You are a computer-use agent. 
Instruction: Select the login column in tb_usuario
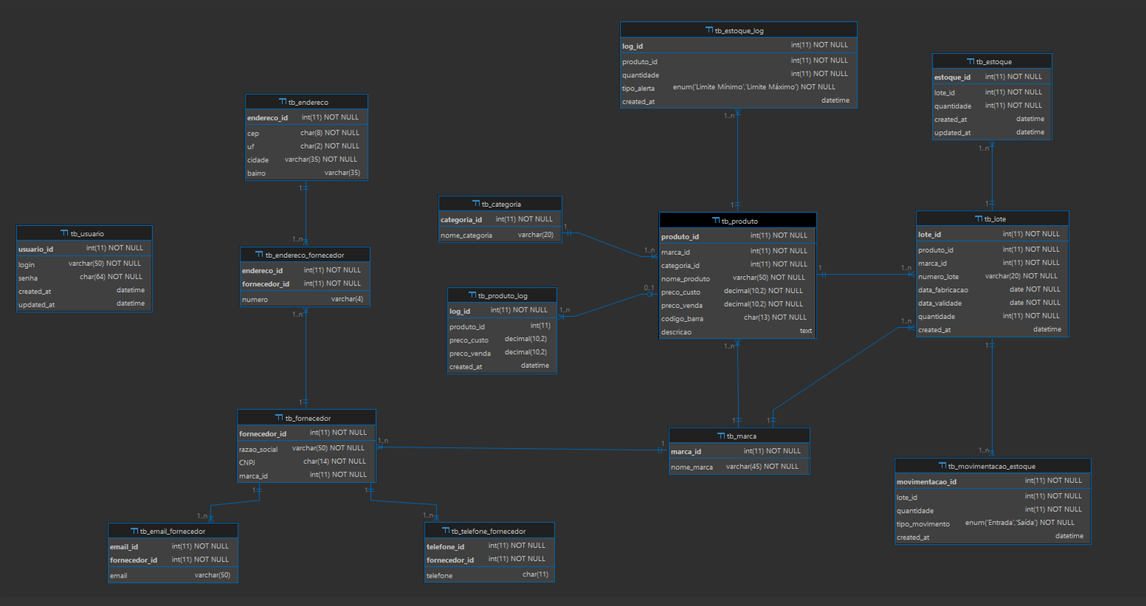click(85, 264)
